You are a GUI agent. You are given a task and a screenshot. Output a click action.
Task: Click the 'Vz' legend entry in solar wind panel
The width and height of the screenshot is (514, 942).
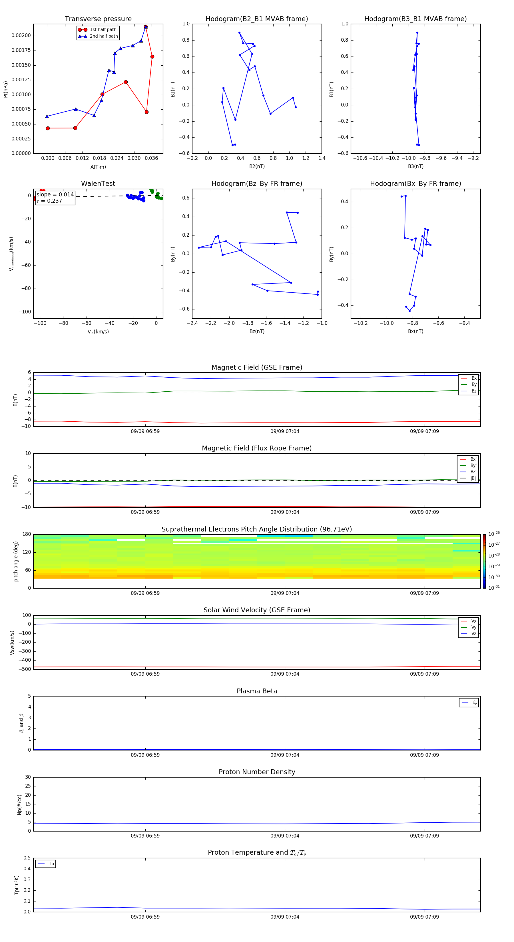tap(469, 633)
